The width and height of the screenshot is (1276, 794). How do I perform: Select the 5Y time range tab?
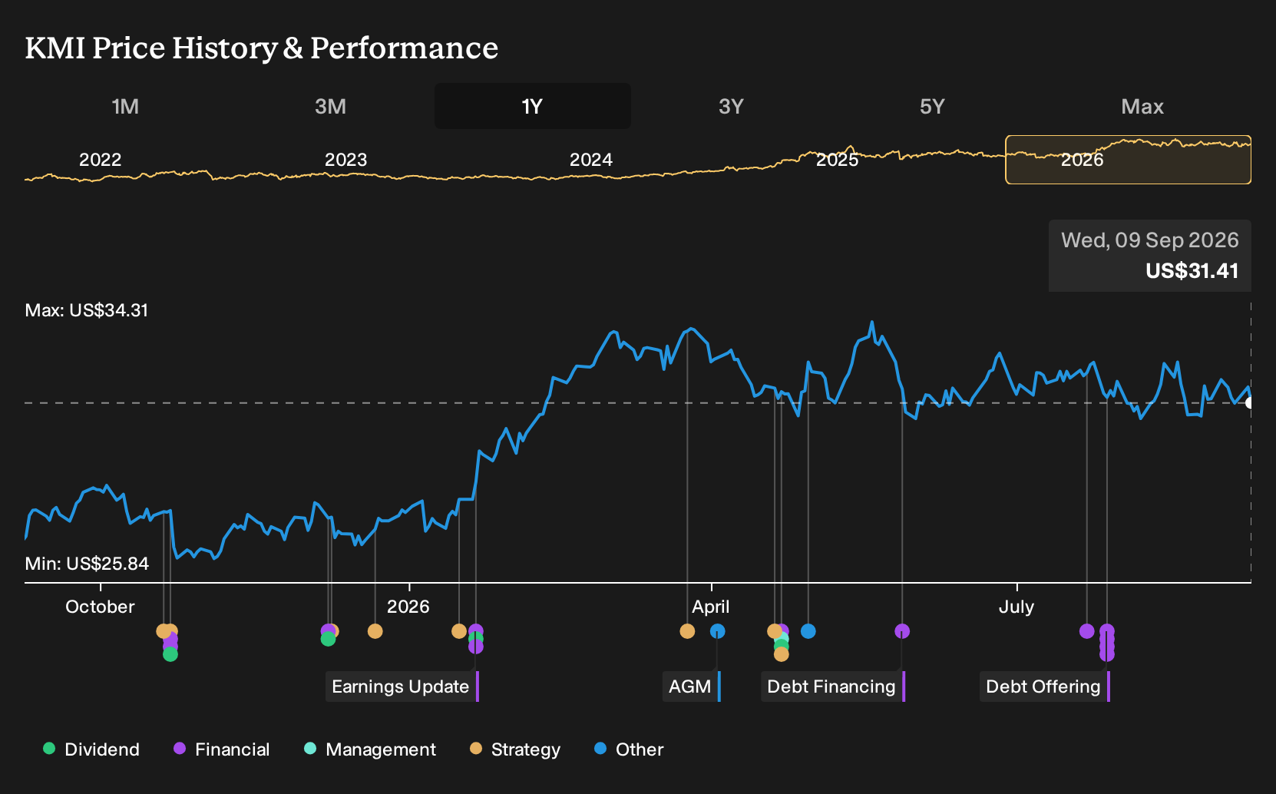pyautogui.click(x=932, y=106)
